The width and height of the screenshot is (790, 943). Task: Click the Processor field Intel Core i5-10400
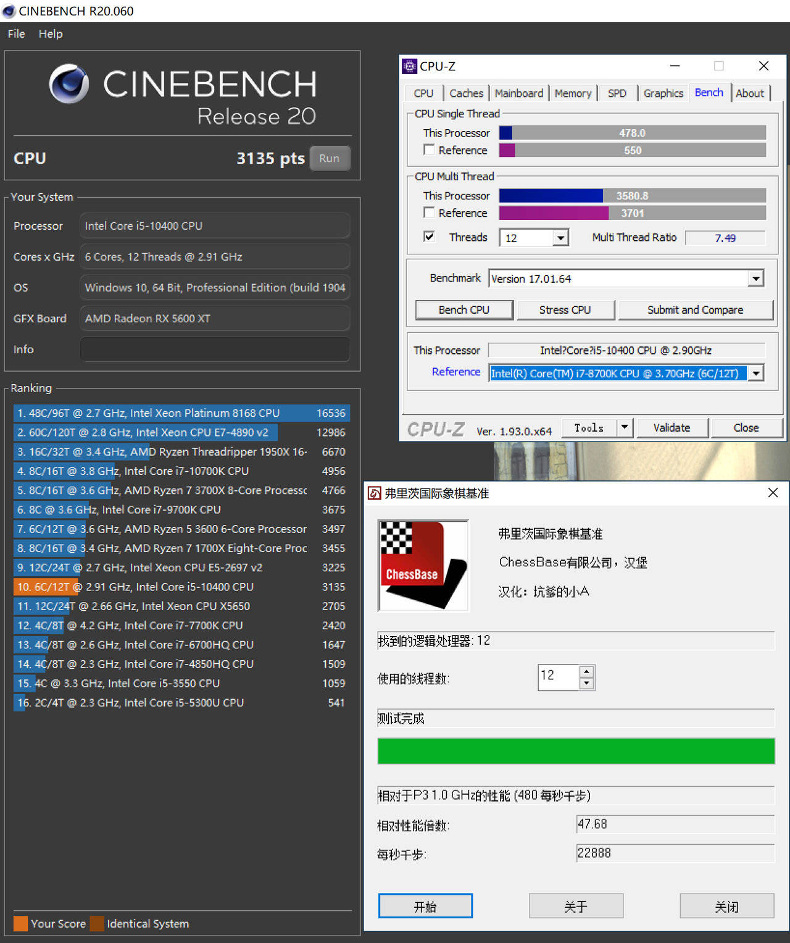(215, 225)
